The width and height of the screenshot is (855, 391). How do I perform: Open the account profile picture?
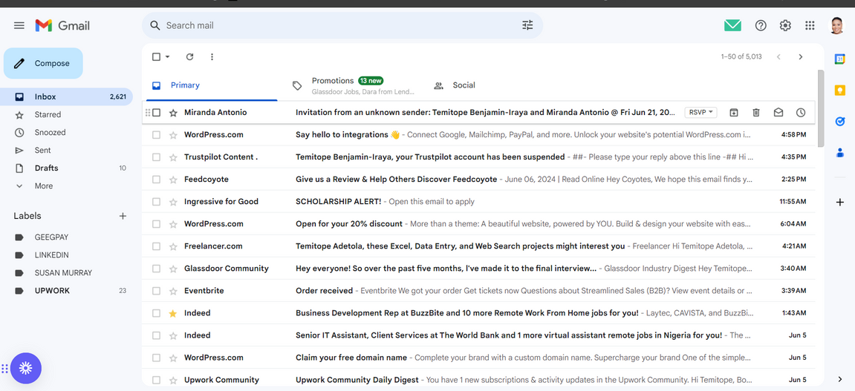click(836, 25)
